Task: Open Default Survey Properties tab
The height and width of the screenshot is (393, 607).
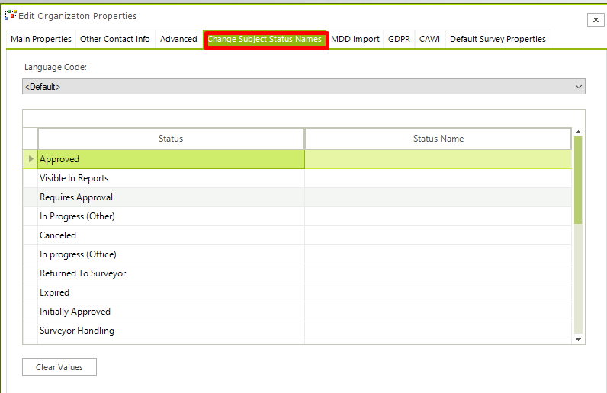Action: click(498, 39)
